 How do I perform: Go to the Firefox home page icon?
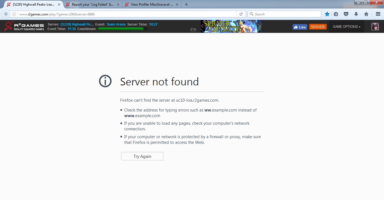[x=366, y=14]
